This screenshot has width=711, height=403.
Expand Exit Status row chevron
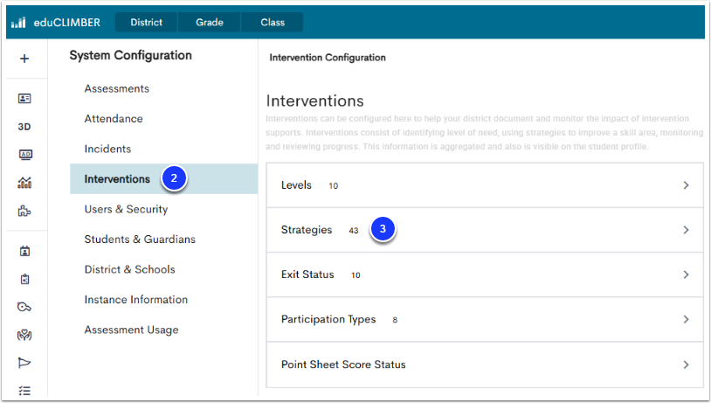coord(686,274)
